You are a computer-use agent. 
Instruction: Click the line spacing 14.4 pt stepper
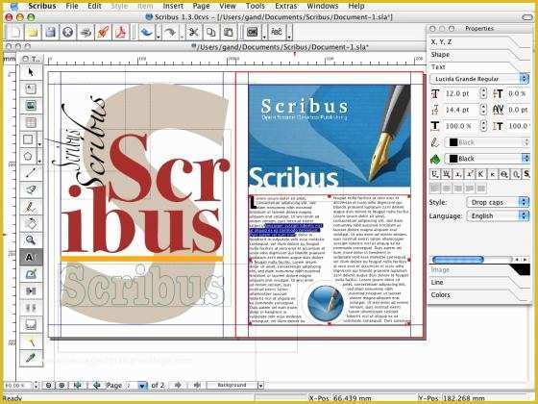pos(483,110)
